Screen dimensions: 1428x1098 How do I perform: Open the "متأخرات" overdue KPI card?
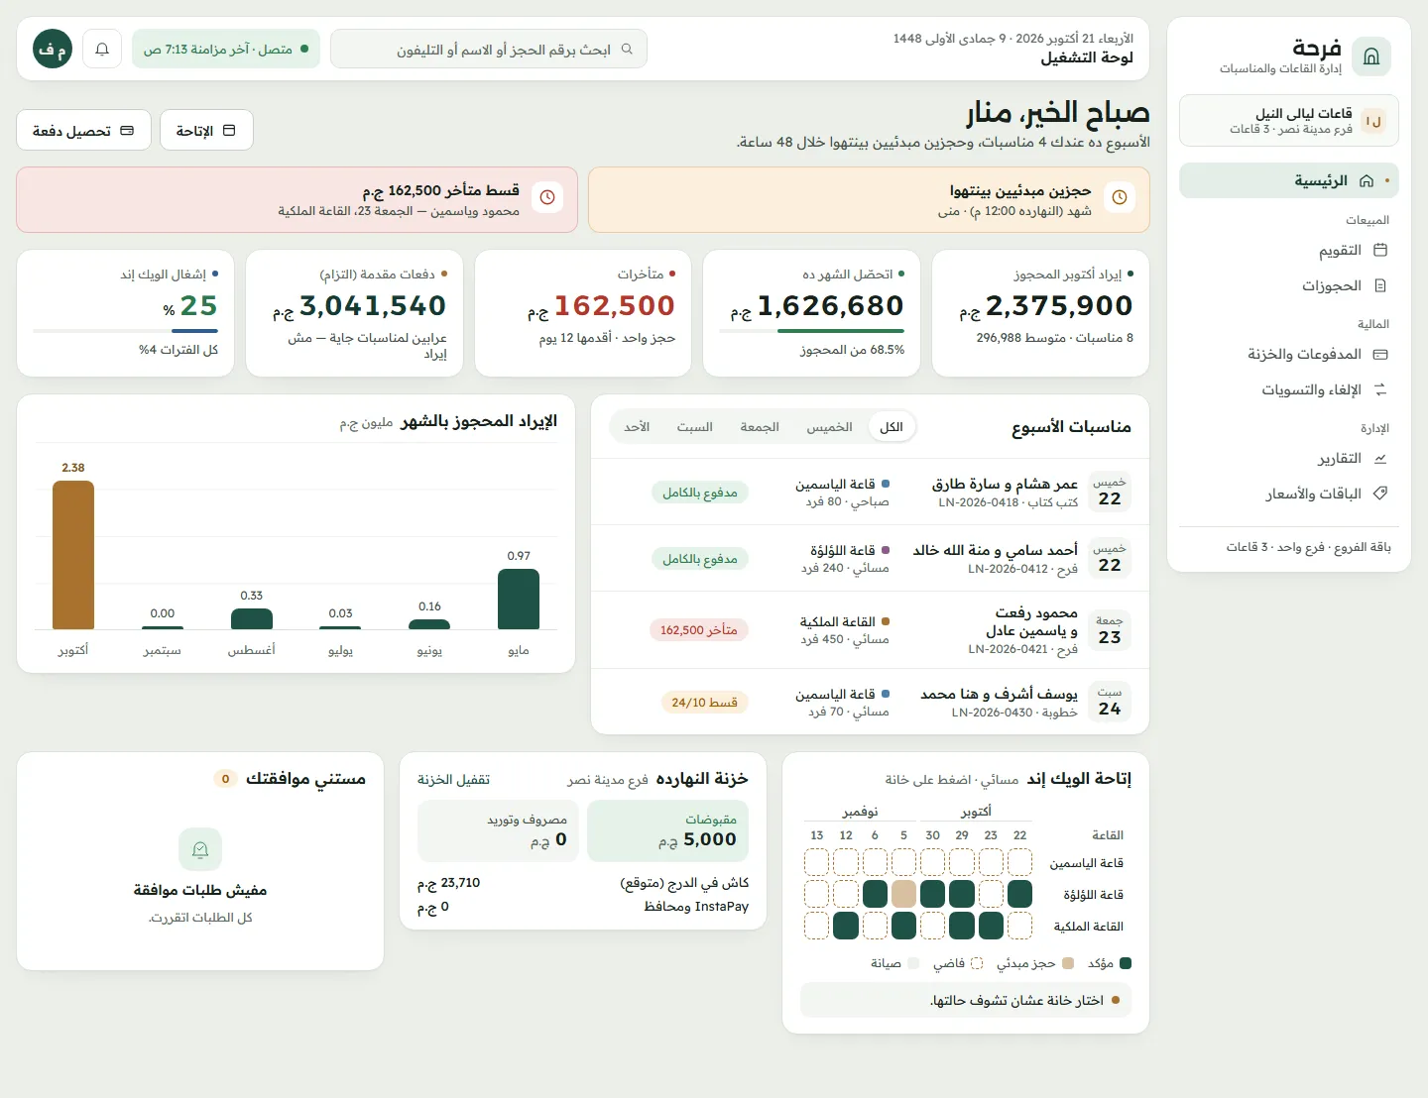(583, 313)
